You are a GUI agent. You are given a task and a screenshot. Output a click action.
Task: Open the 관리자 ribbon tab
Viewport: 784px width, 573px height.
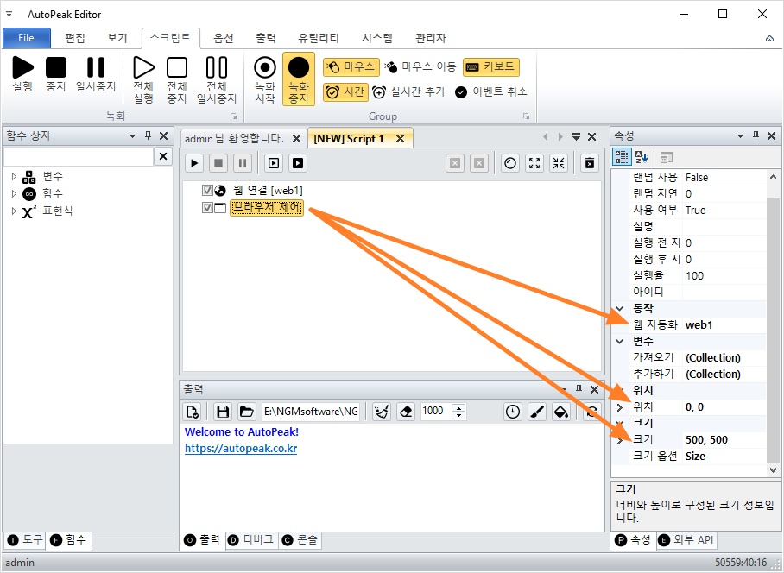coord(431,38)
